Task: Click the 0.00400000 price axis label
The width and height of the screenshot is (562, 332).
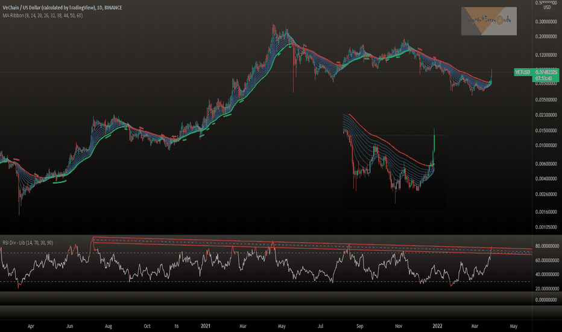Action: pos(546,179)
